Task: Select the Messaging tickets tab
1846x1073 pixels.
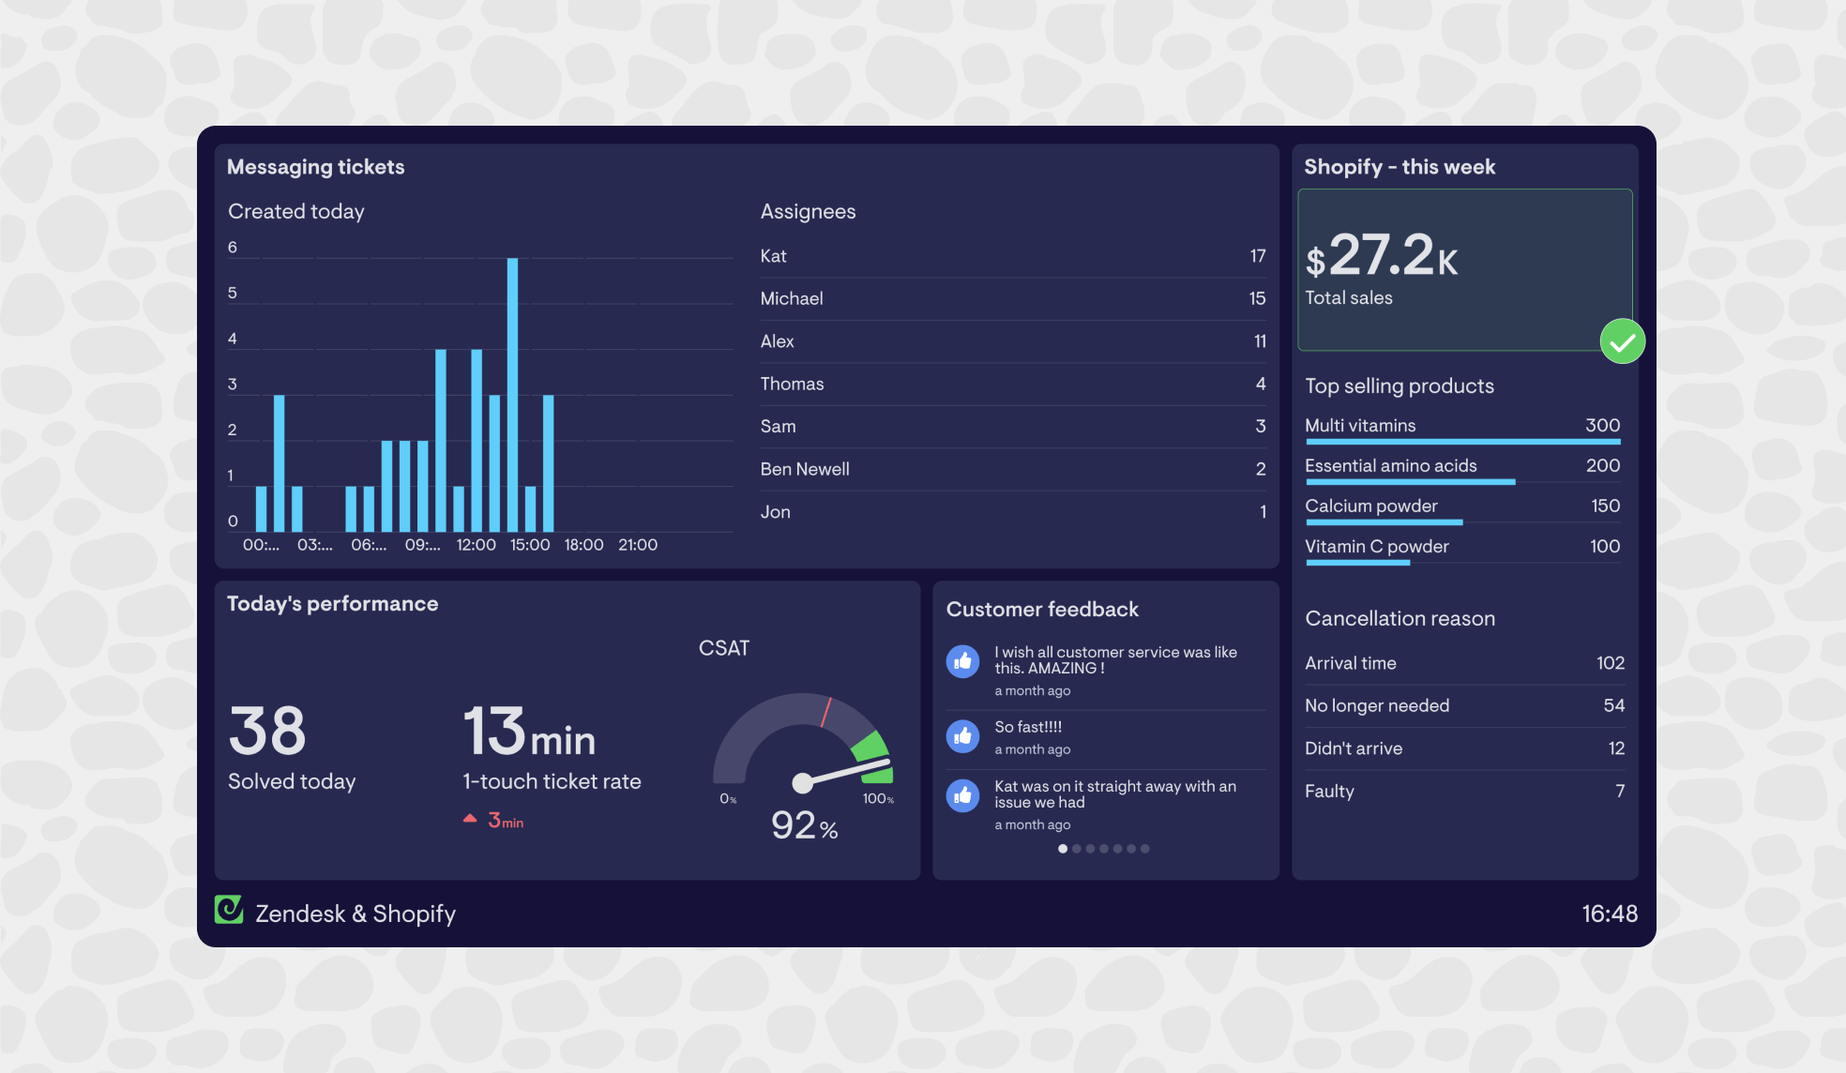Action: click(x=315, y=166)
